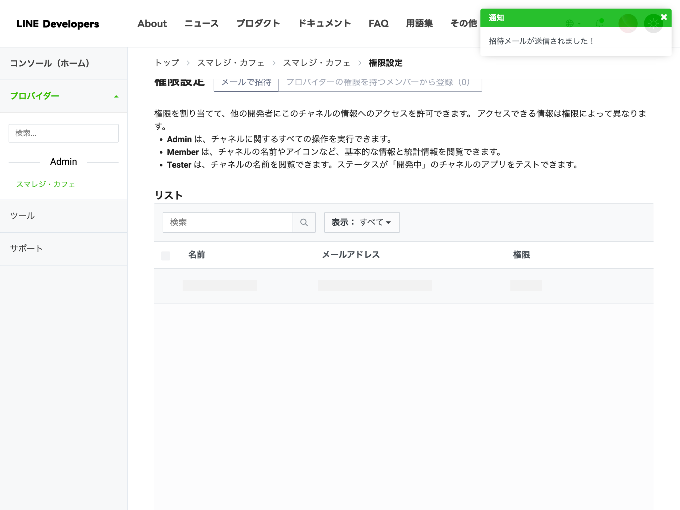Open the 表示：すべて filter dropdown
The width and height of the screenshot is (680, 510).
pyautogui.click(x=362, y=222)
